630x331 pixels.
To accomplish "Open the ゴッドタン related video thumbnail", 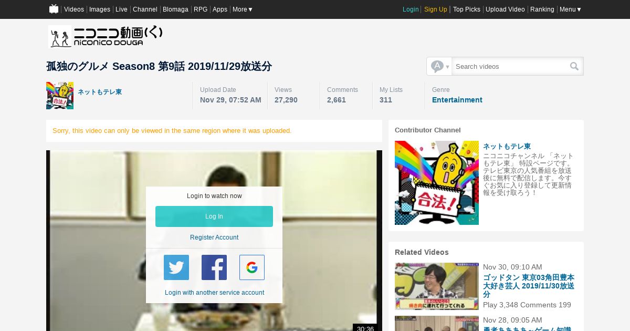I will [437, 286].
